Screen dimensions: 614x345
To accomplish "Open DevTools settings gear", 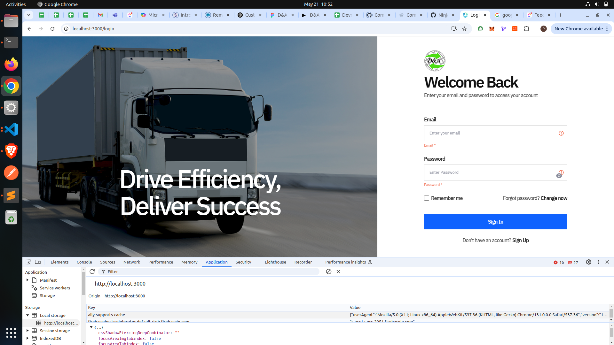I will pyautogui.click(x=588, y=262).
